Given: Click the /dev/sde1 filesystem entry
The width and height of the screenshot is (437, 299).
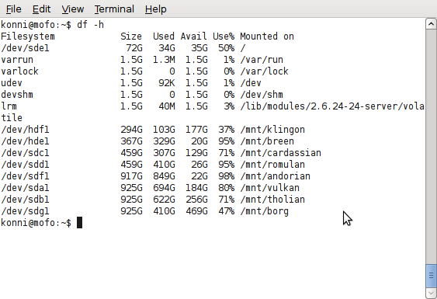Looking at the screenshot, I should pos(25,48).
